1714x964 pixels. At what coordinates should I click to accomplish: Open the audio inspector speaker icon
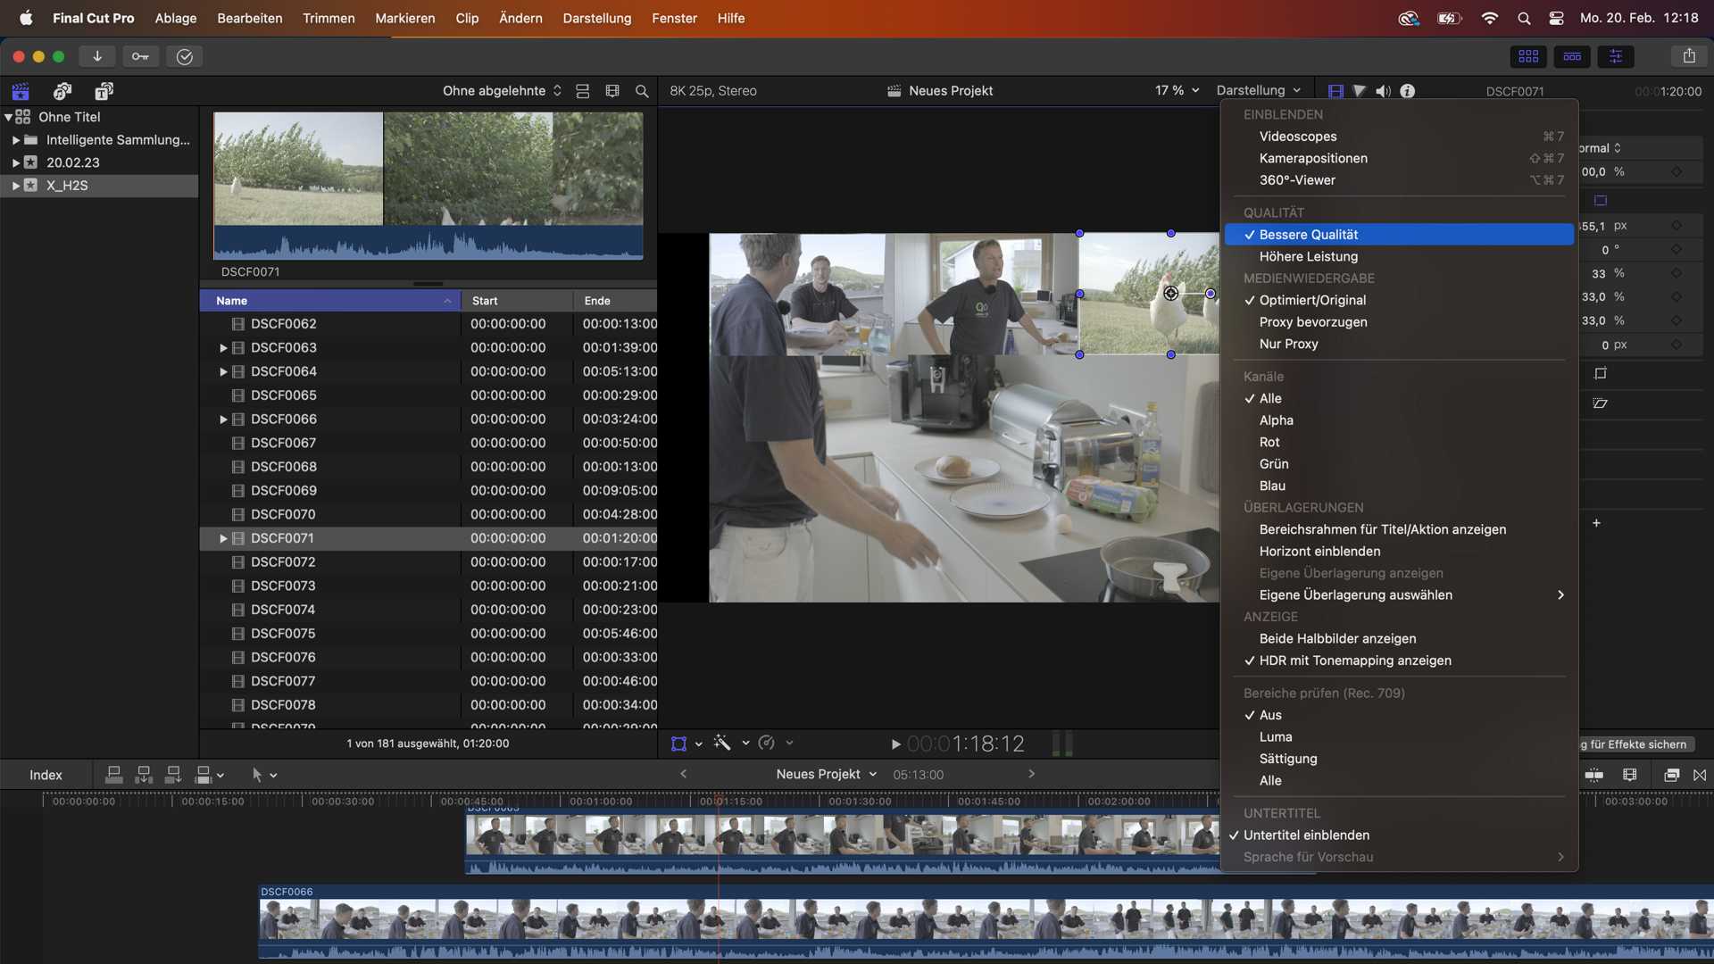(x=1383, y=91)
